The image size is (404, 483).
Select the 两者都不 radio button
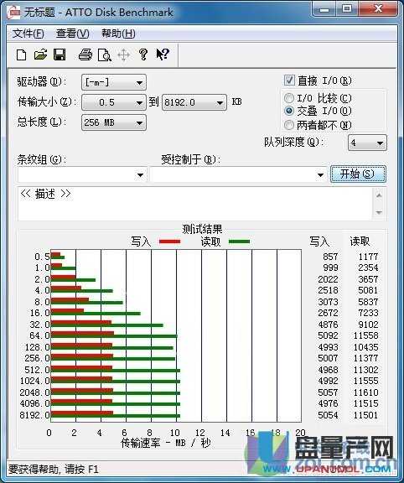tap(289, 125)
